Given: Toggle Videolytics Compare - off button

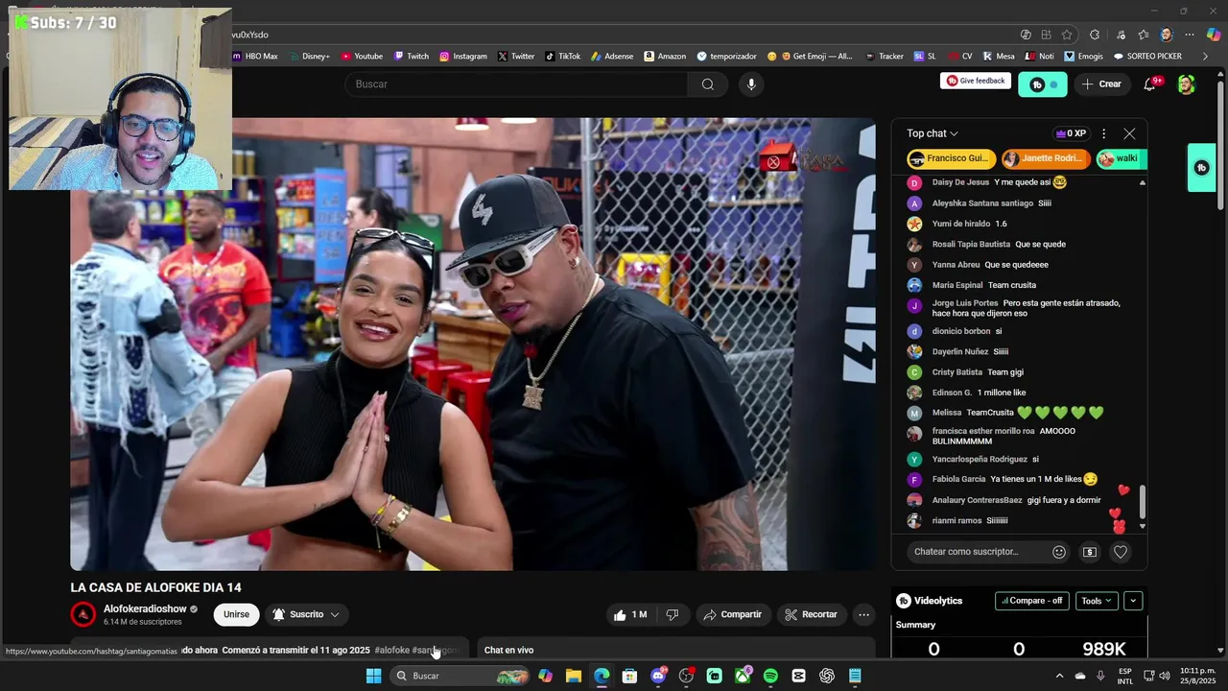Looking at the screenshot, I should 1032,601.
